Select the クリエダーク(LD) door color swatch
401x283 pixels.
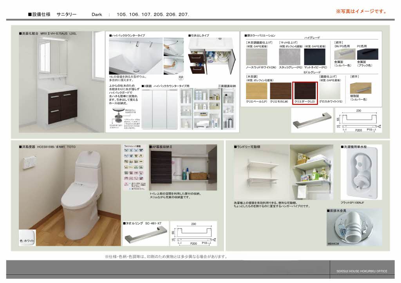coord(305,91)
